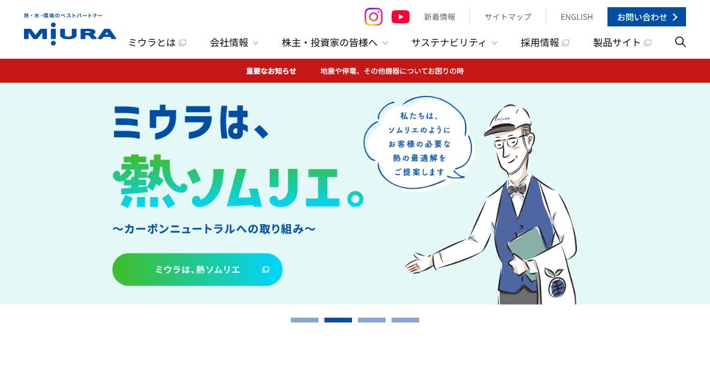Open the 新着情報 menu item
This screenshot has height=374, width=710.
point(439,17)
